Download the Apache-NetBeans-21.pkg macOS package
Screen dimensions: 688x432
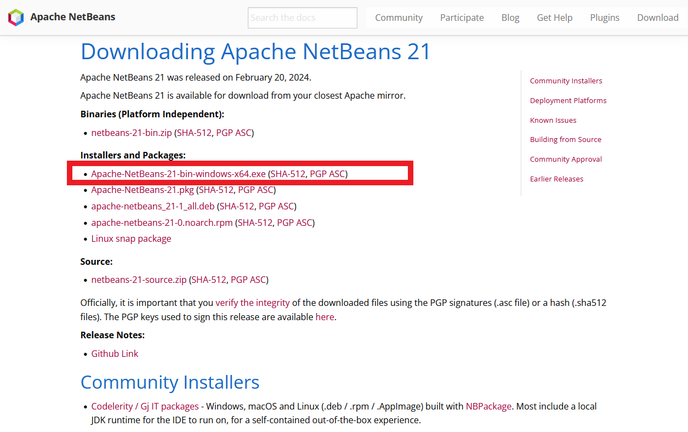tap(141, 189)
